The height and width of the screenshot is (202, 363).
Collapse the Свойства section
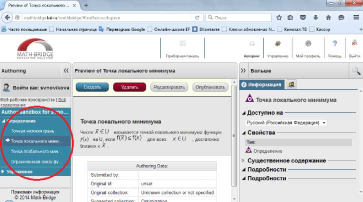click(244, 133)
